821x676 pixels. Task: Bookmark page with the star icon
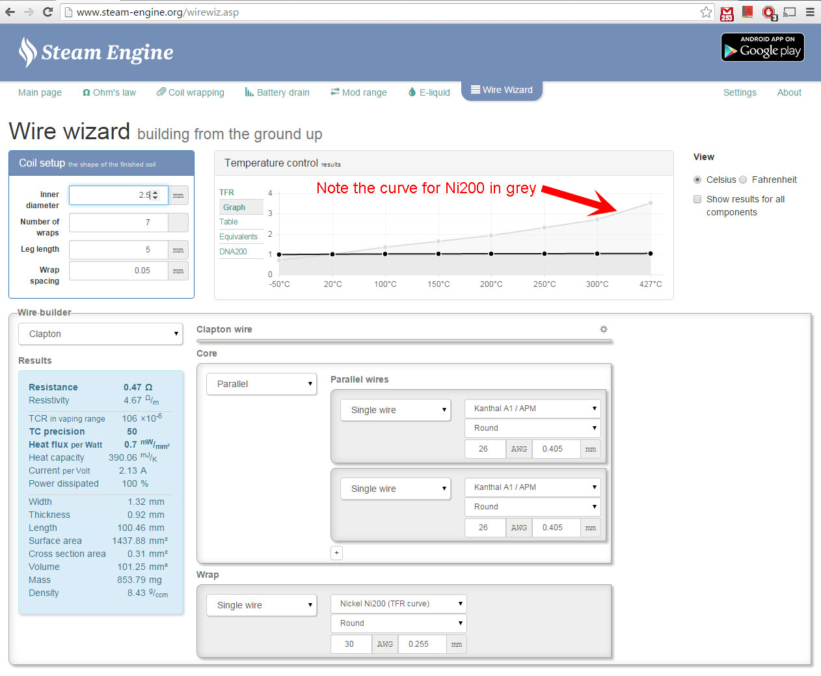tap(706, 12)
